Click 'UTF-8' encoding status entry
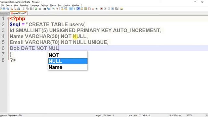208x117 pixels. 190,115
